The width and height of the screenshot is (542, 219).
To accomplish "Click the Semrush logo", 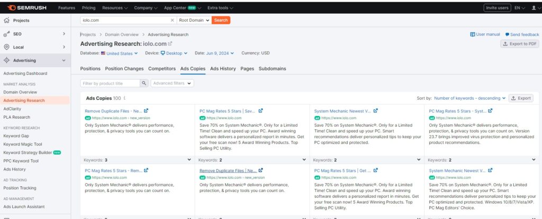I will (x=26, y=7).
